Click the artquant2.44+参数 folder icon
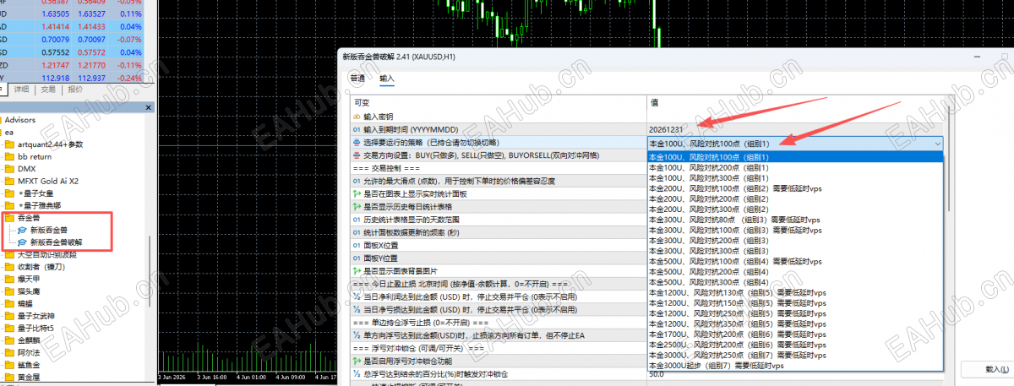The image size is (1014, 386). click(x=8, y=144)
